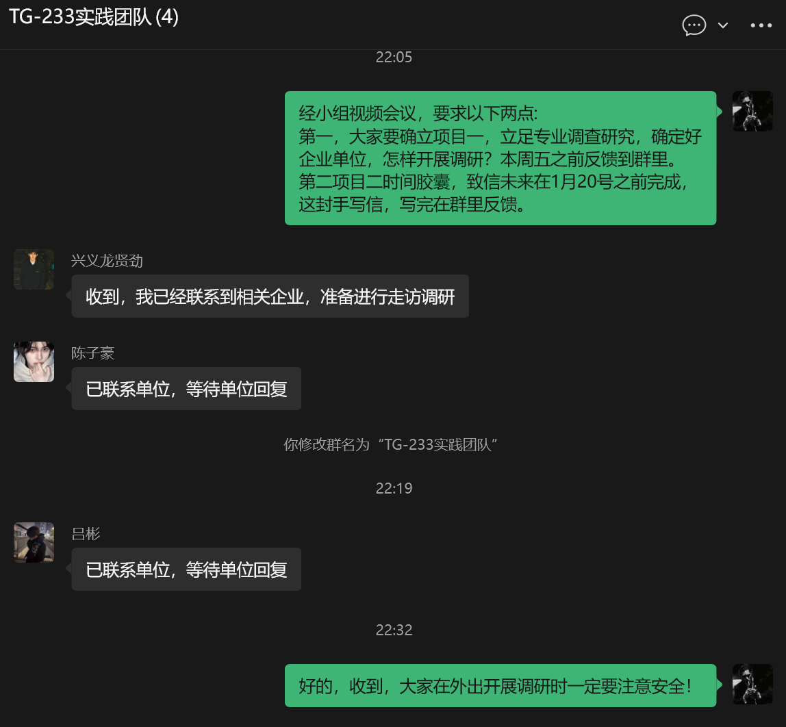
Task: Select 吕彬's message 已联系单位，等待单位回复
Action: 186,569
